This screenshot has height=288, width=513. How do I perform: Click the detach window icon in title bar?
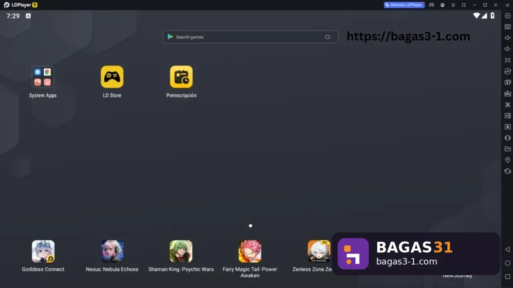point(464,5)
